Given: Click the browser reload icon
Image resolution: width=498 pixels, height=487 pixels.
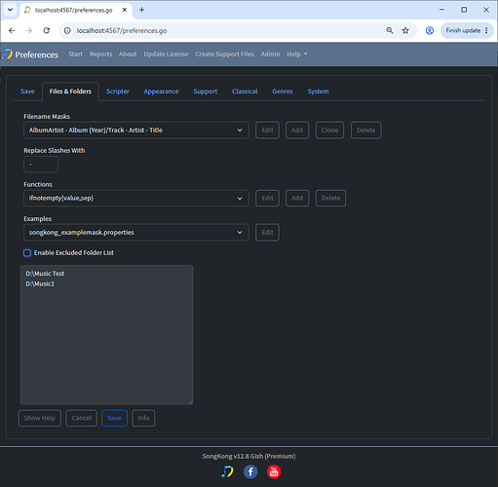Looking at the screenshot, I should point(47,30).
